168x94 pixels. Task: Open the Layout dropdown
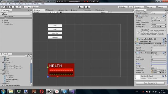tap(162, 7)
